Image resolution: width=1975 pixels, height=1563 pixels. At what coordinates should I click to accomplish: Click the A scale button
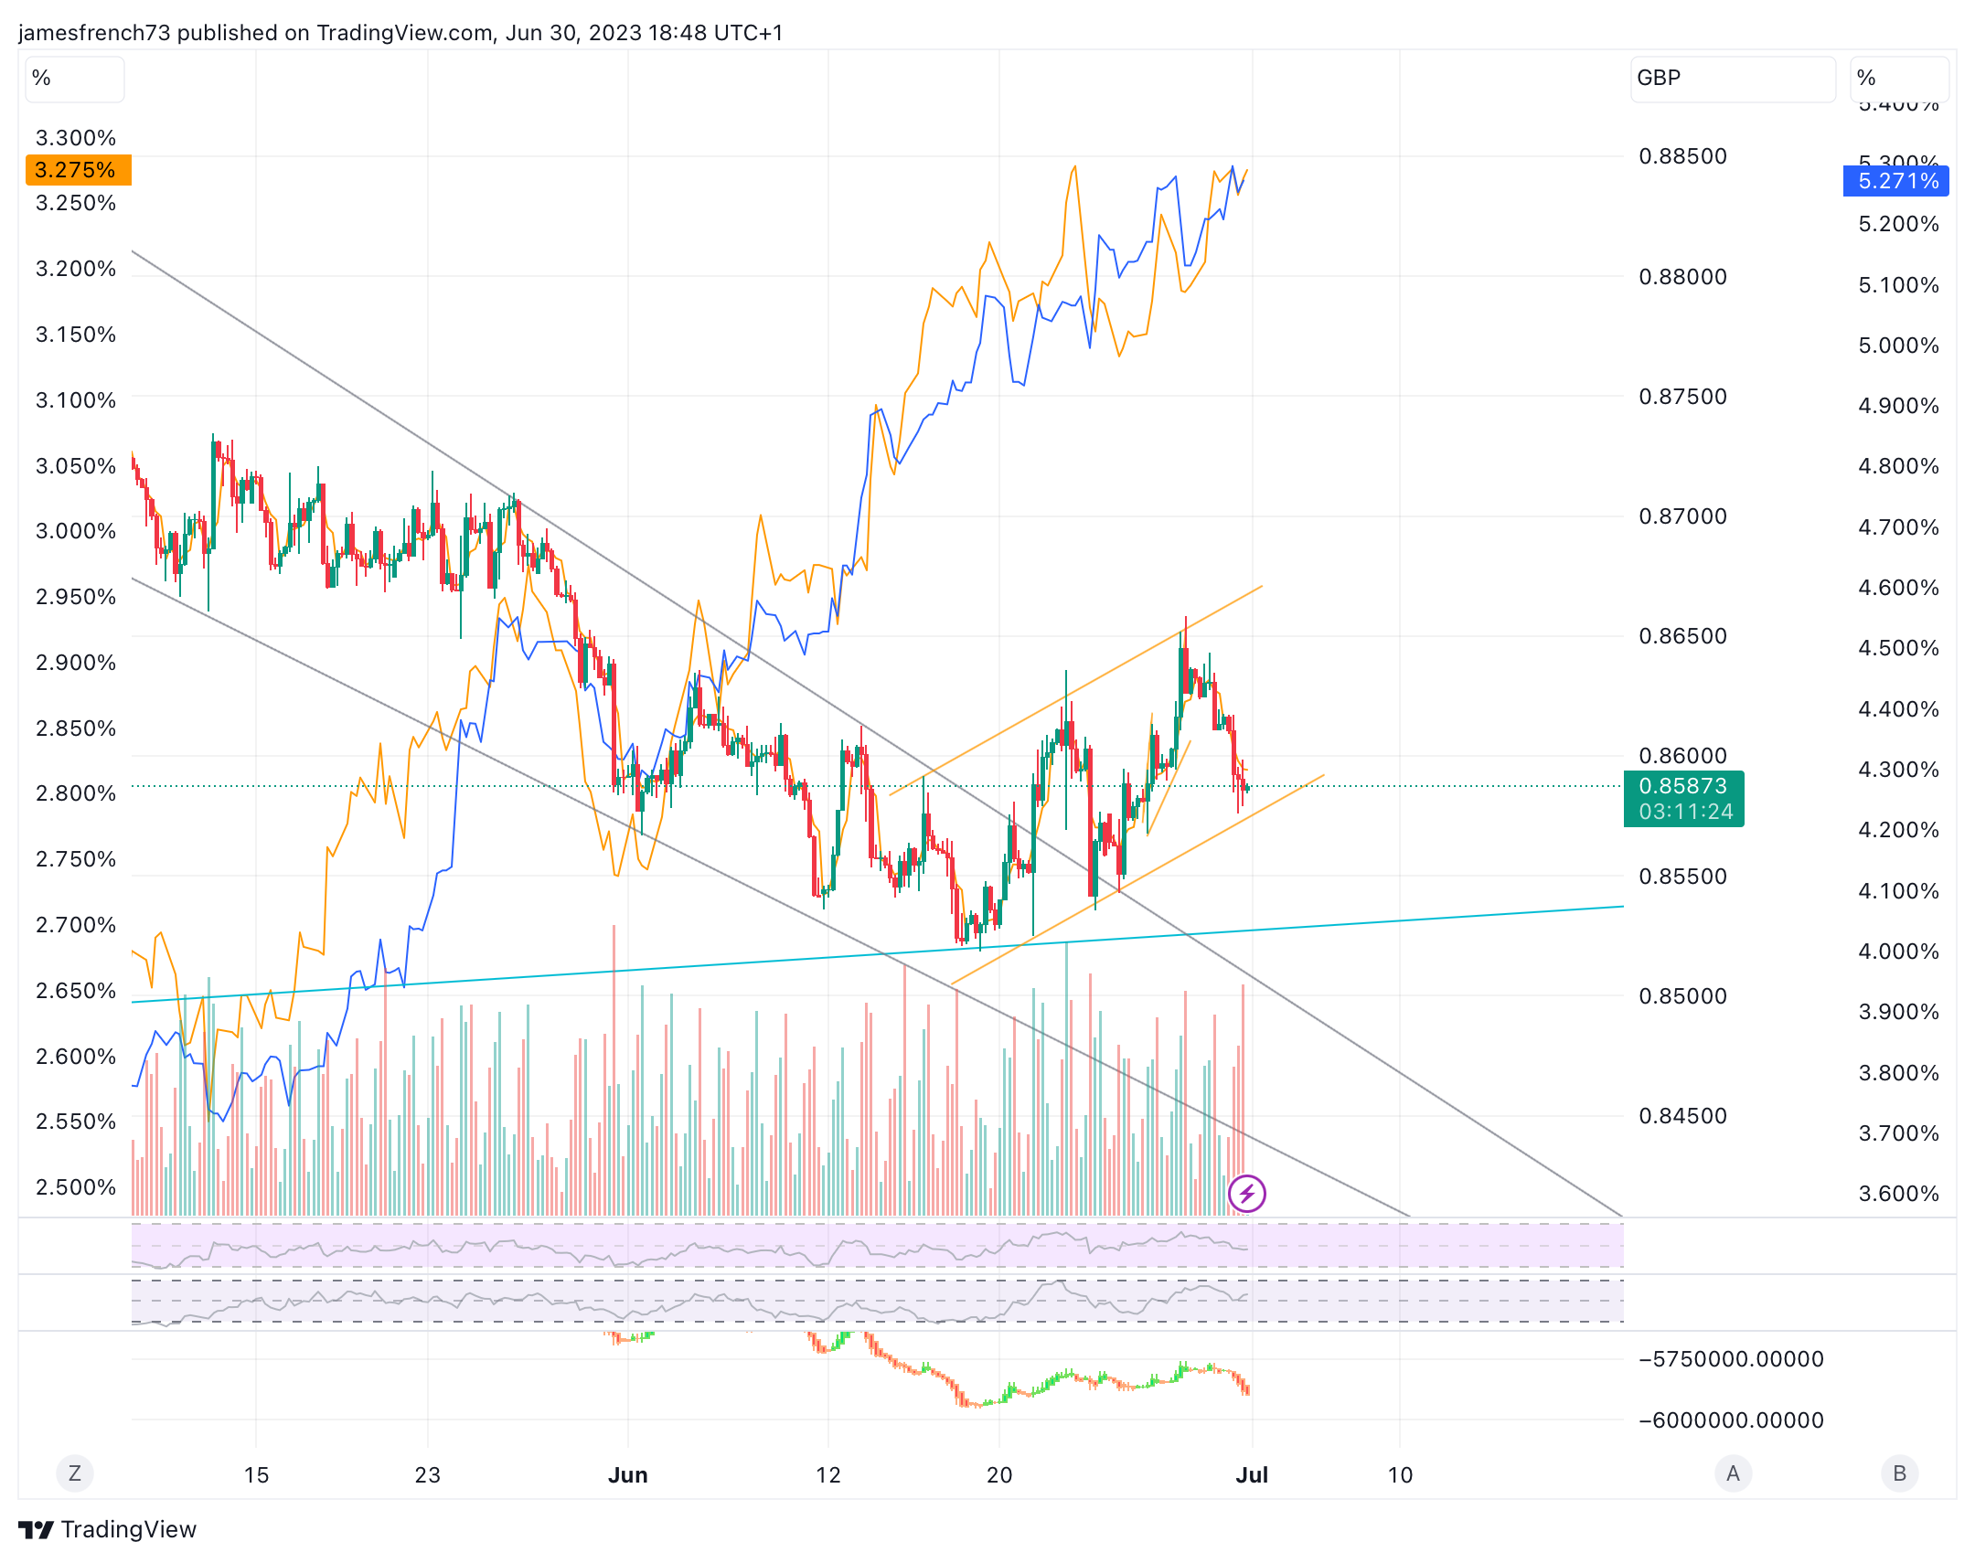[1733, 1473]
